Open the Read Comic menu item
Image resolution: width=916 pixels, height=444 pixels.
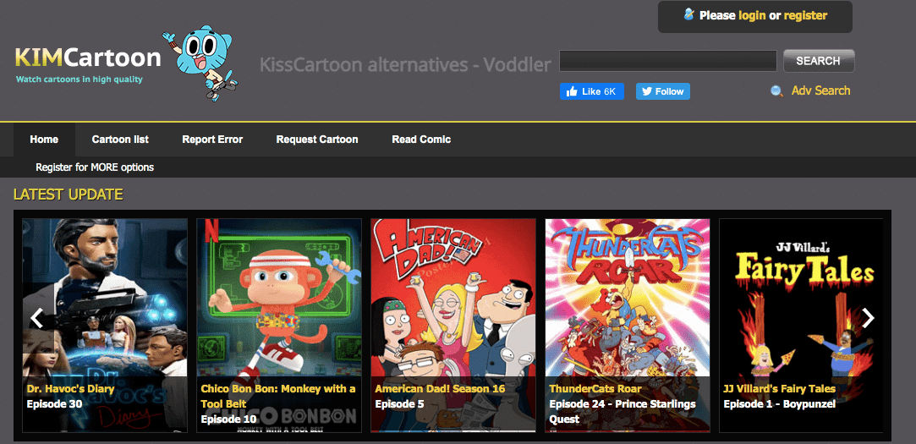tap(421, 140)
